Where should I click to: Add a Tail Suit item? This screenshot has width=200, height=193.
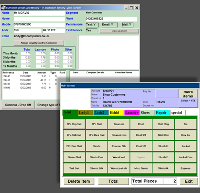pos(74,169)
